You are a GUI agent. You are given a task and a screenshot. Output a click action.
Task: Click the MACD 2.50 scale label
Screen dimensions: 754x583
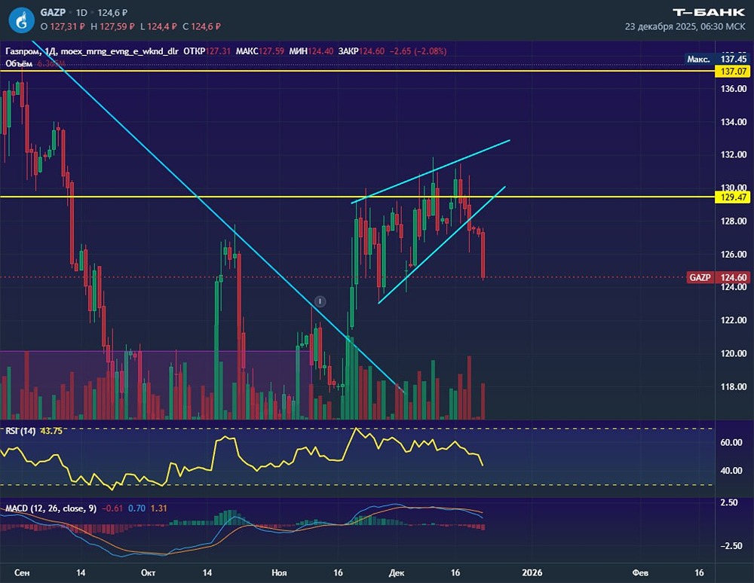click(729, 502)
